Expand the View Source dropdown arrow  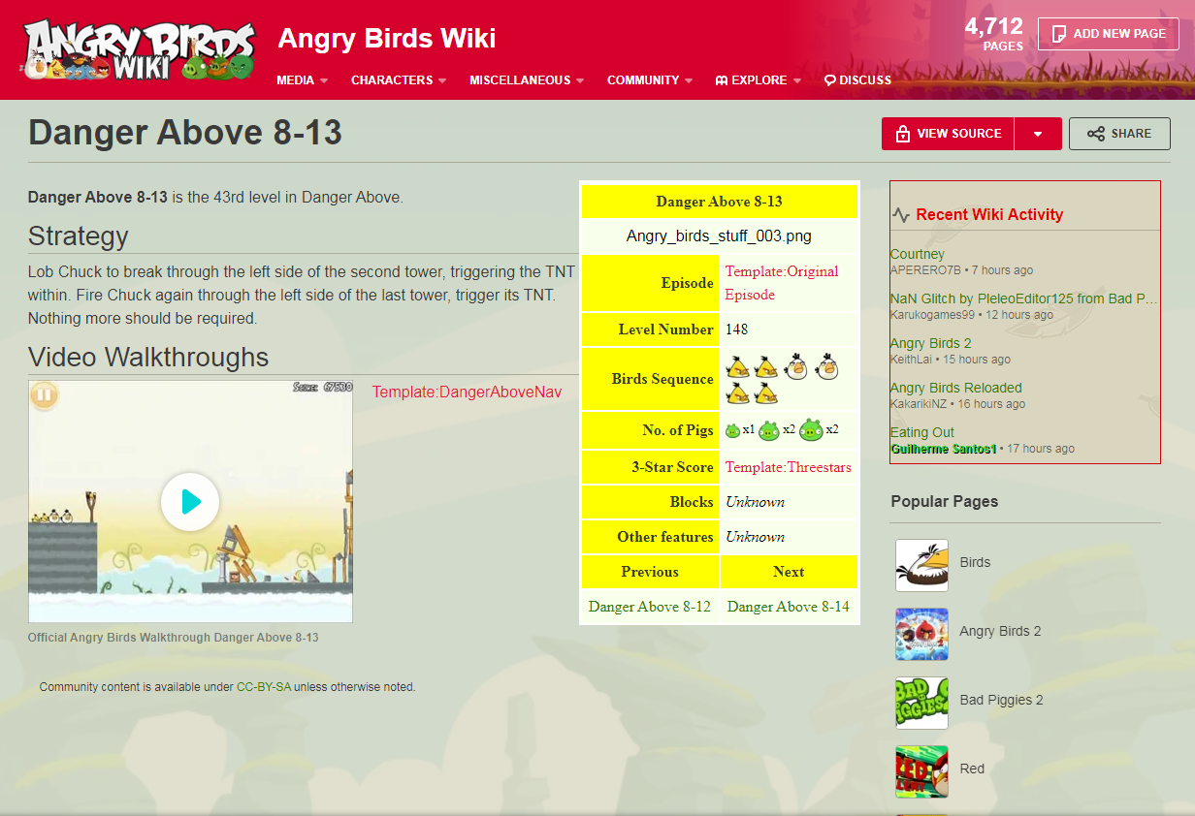coord(1038,134)
